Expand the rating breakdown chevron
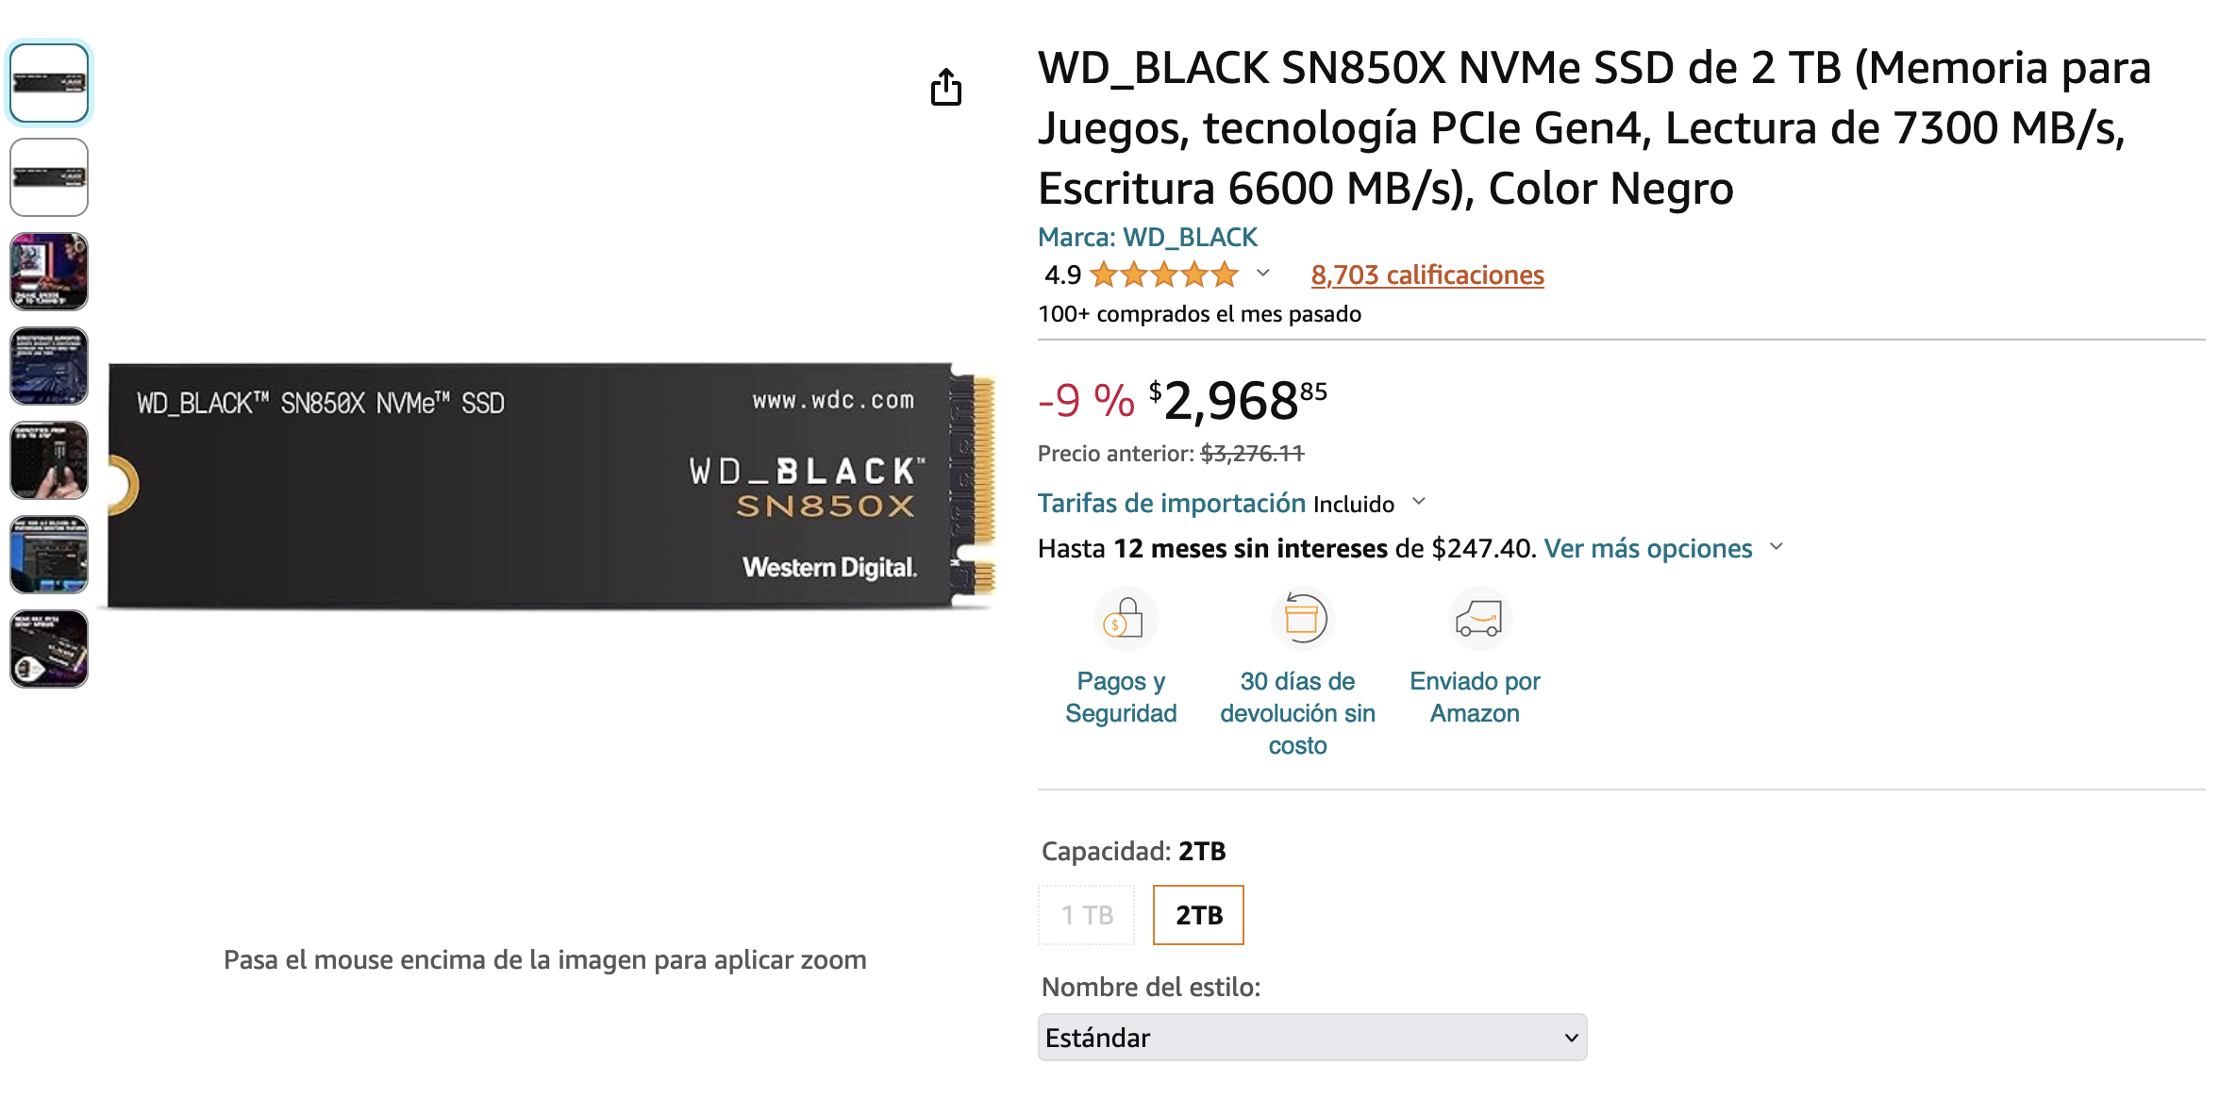Screen dimensions: 2219x1098 click(x=1263, y=274)
